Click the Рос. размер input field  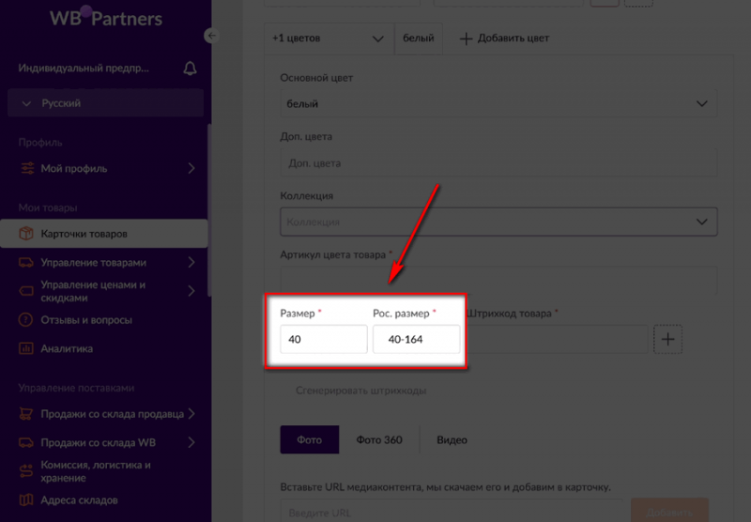pos(416,339)
